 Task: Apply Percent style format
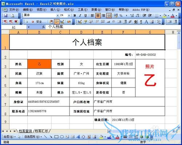(x=121, y=15)
